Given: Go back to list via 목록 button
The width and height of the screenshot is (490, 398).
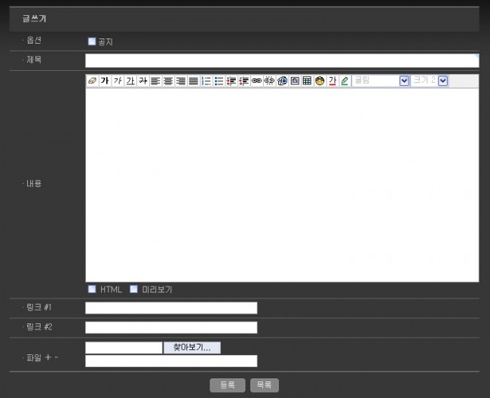Looking at the screenshot, I should point(264,385).
